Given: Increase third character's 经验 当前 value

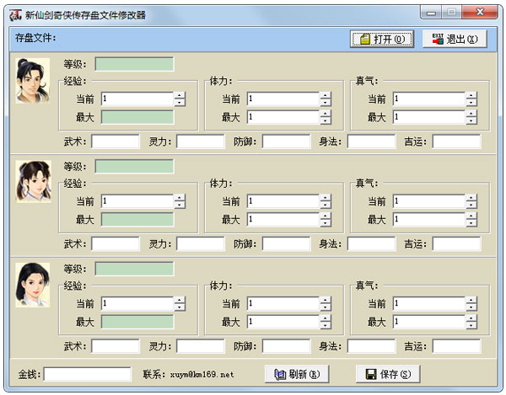Looking at the screenshot, I should (180, 300).
